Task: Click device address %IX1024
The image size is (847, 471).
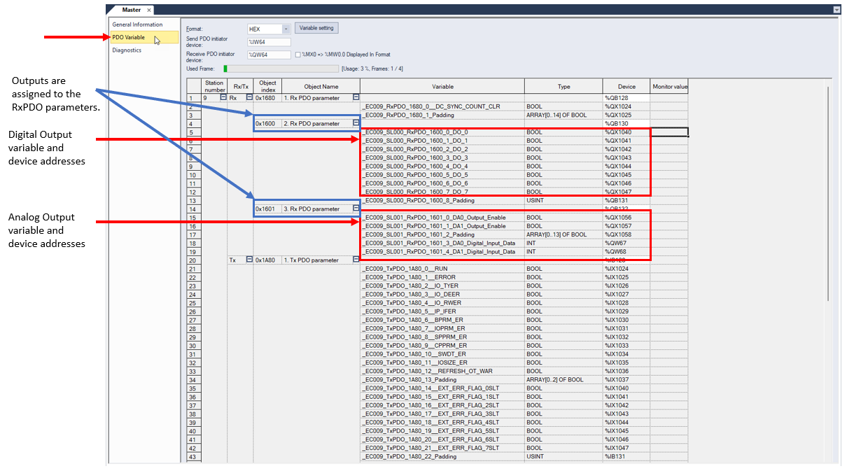Action: click(x=626, y=269)
